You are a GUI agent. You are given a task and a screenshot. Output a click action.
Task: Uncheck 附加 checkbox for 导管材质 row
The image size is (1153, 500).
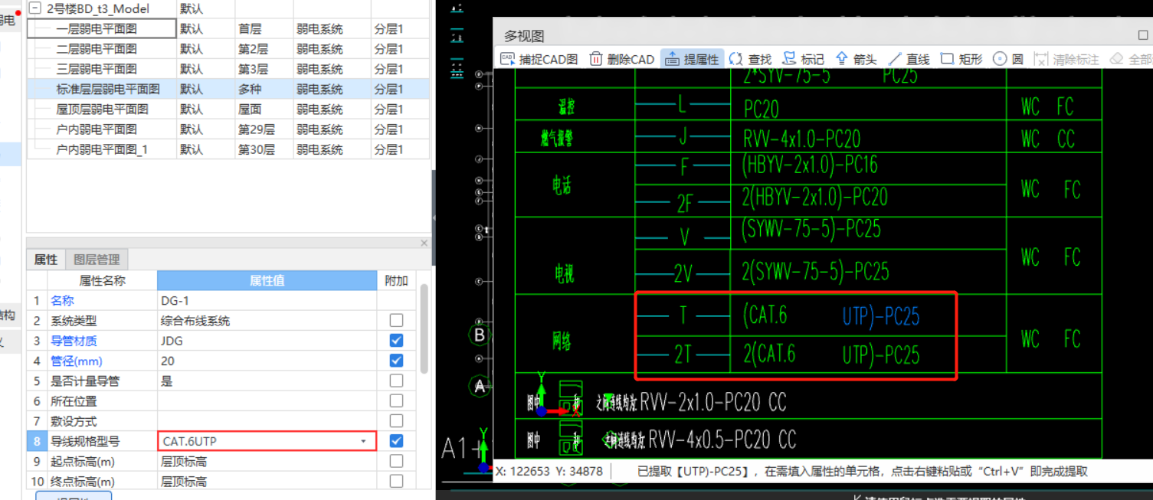(396, 340)
